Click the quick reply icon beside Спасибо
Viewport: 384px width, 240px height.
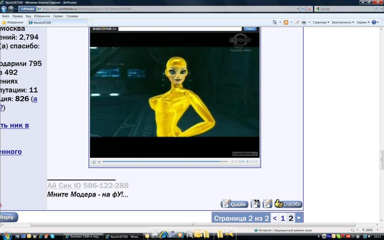267,204
